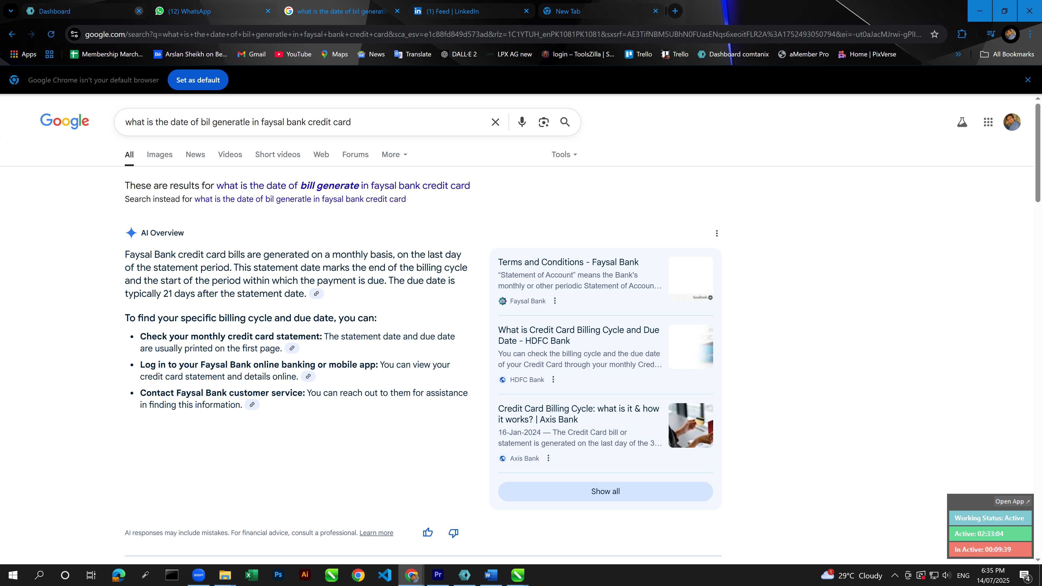
Task: Click the browser address bar URL
Action: tap(503, 34)
